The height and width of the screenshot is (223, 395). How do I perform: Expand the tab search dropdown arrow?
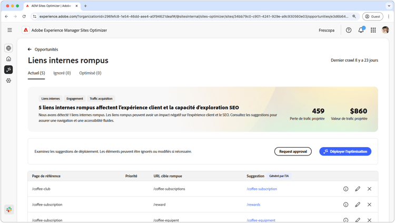(389, 6)
